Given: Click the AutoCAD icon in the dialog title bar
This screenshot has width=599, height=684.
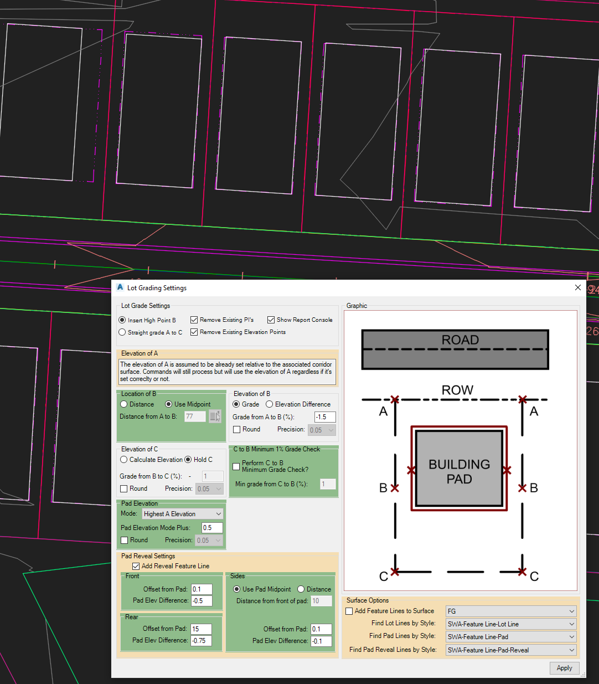Looking at the screenshot, I should pos(120,287).
